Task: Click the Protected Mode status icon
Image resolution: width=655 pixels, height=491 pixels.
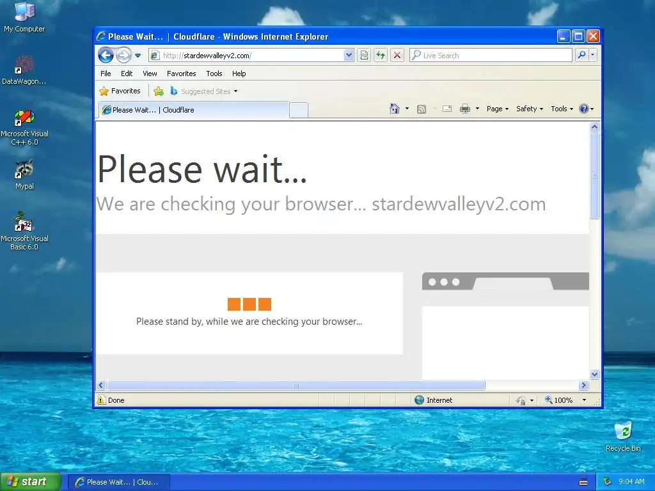Action: pos(521,400)
